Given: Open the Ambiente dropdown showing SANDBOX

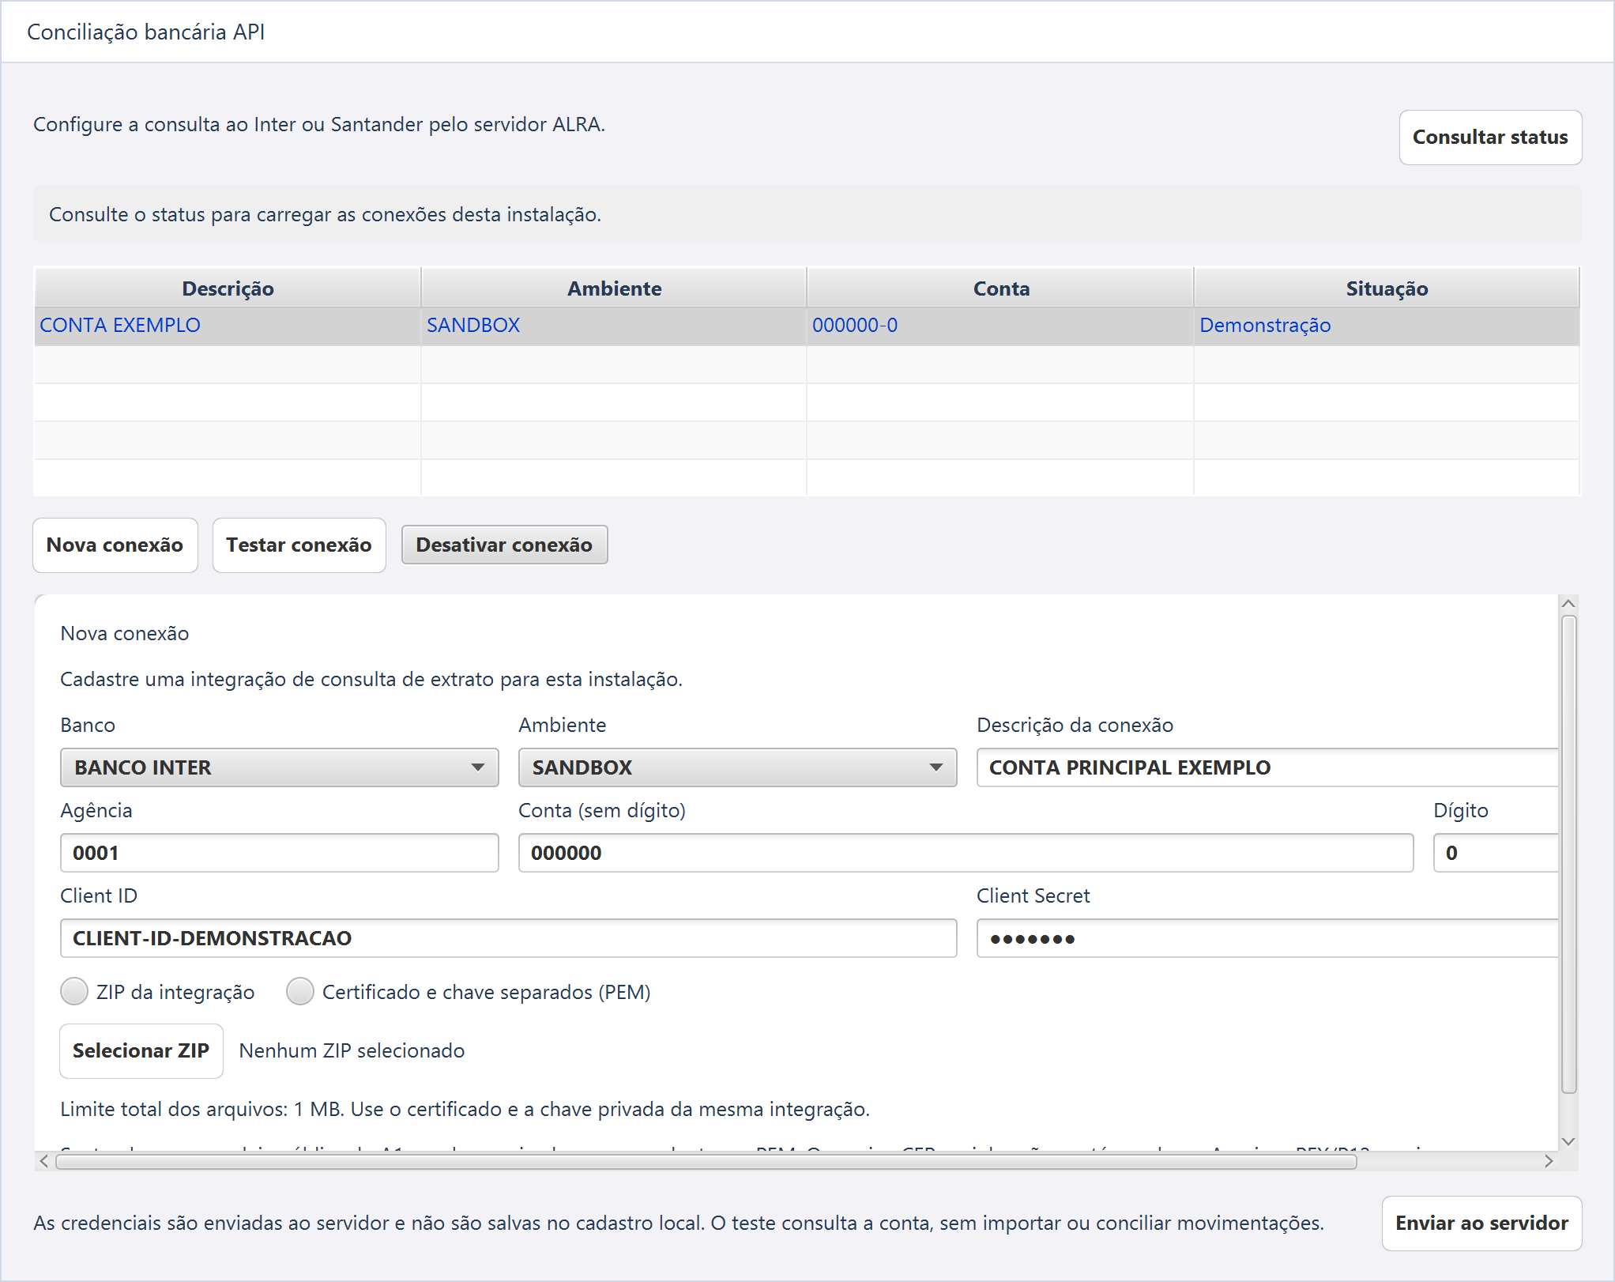Looking at the screenshot, I should point(738,767).
